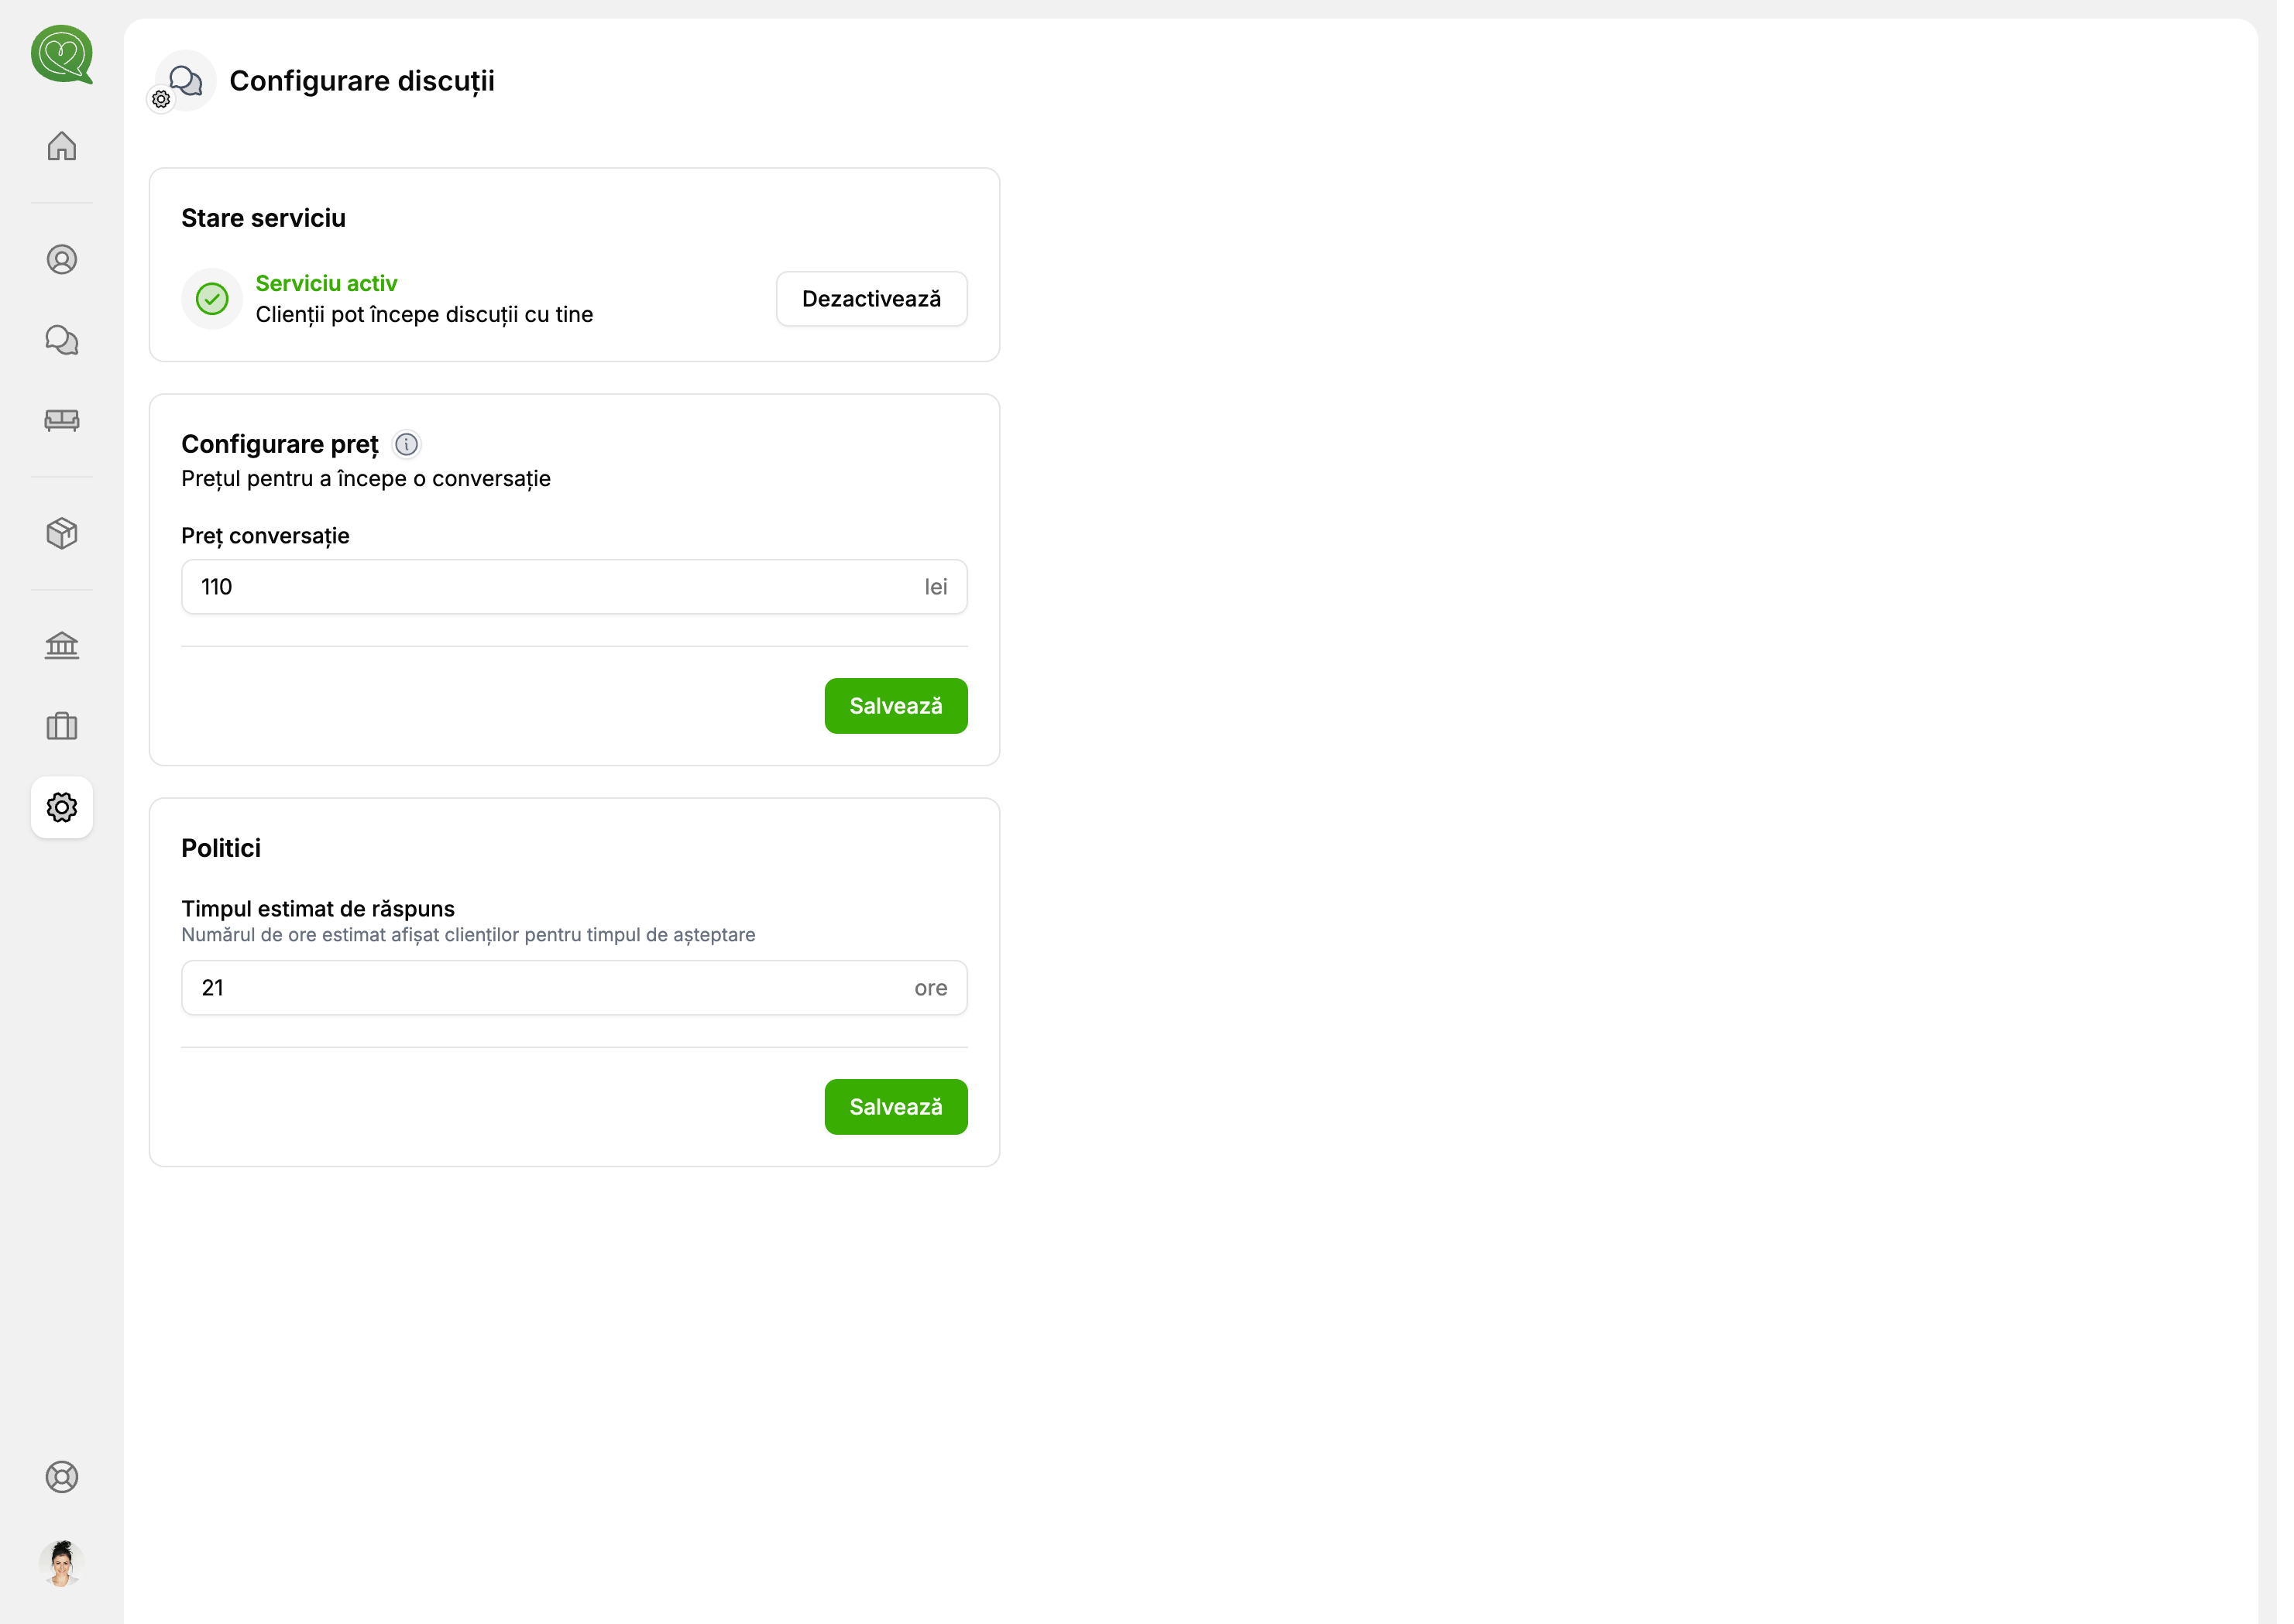Click the green heart logo icon

click(x=62, y=54)
